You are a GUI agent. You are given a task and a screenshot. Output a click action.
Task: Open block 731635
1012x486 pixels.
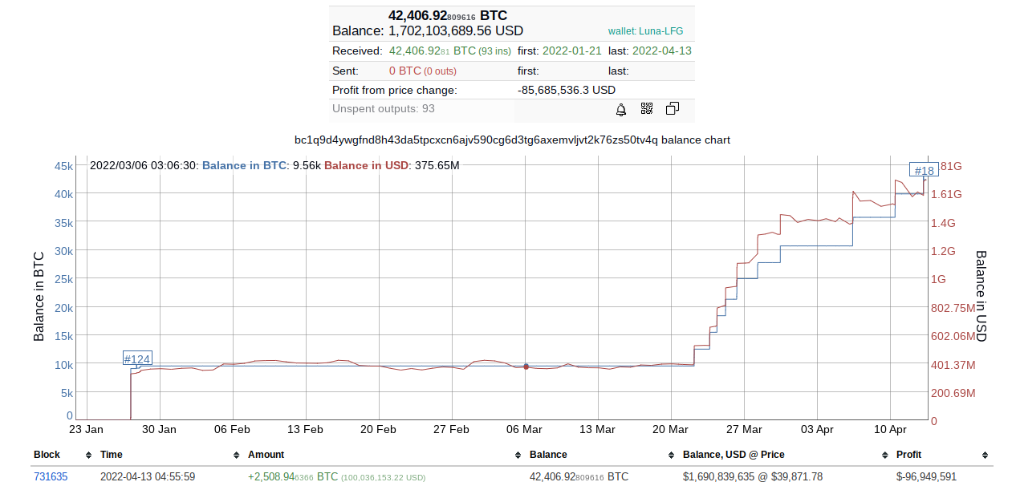[51, 476]
